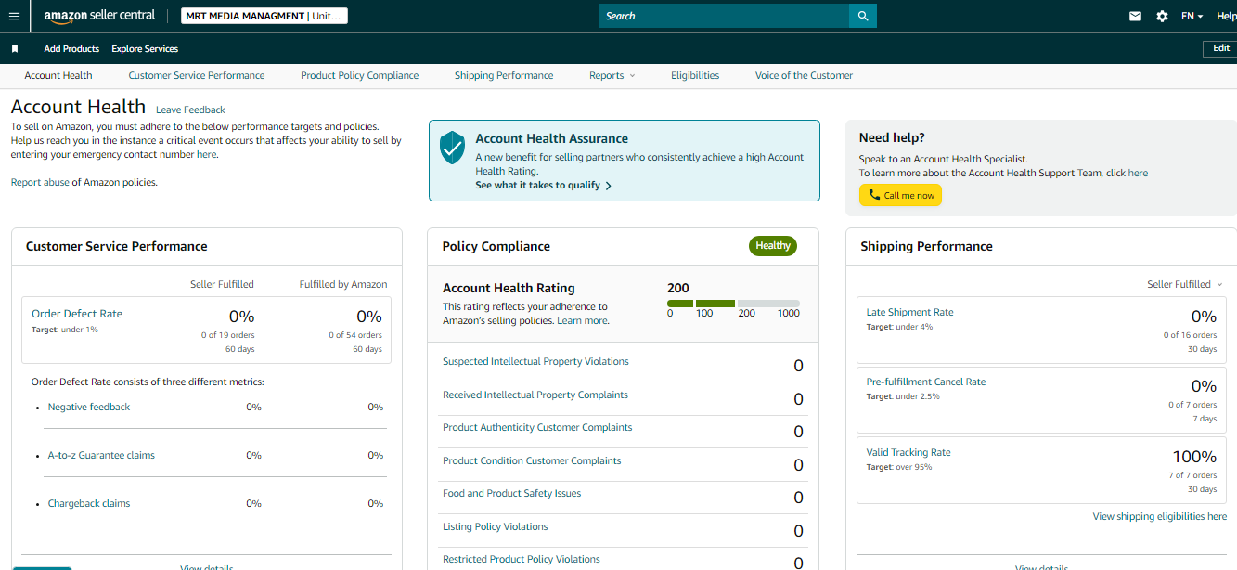Image resolution: width=1237 pixels, height=570 pixels.
Task: Click the Edit button
Action: pyautogui.click(x=1220, y=48)
